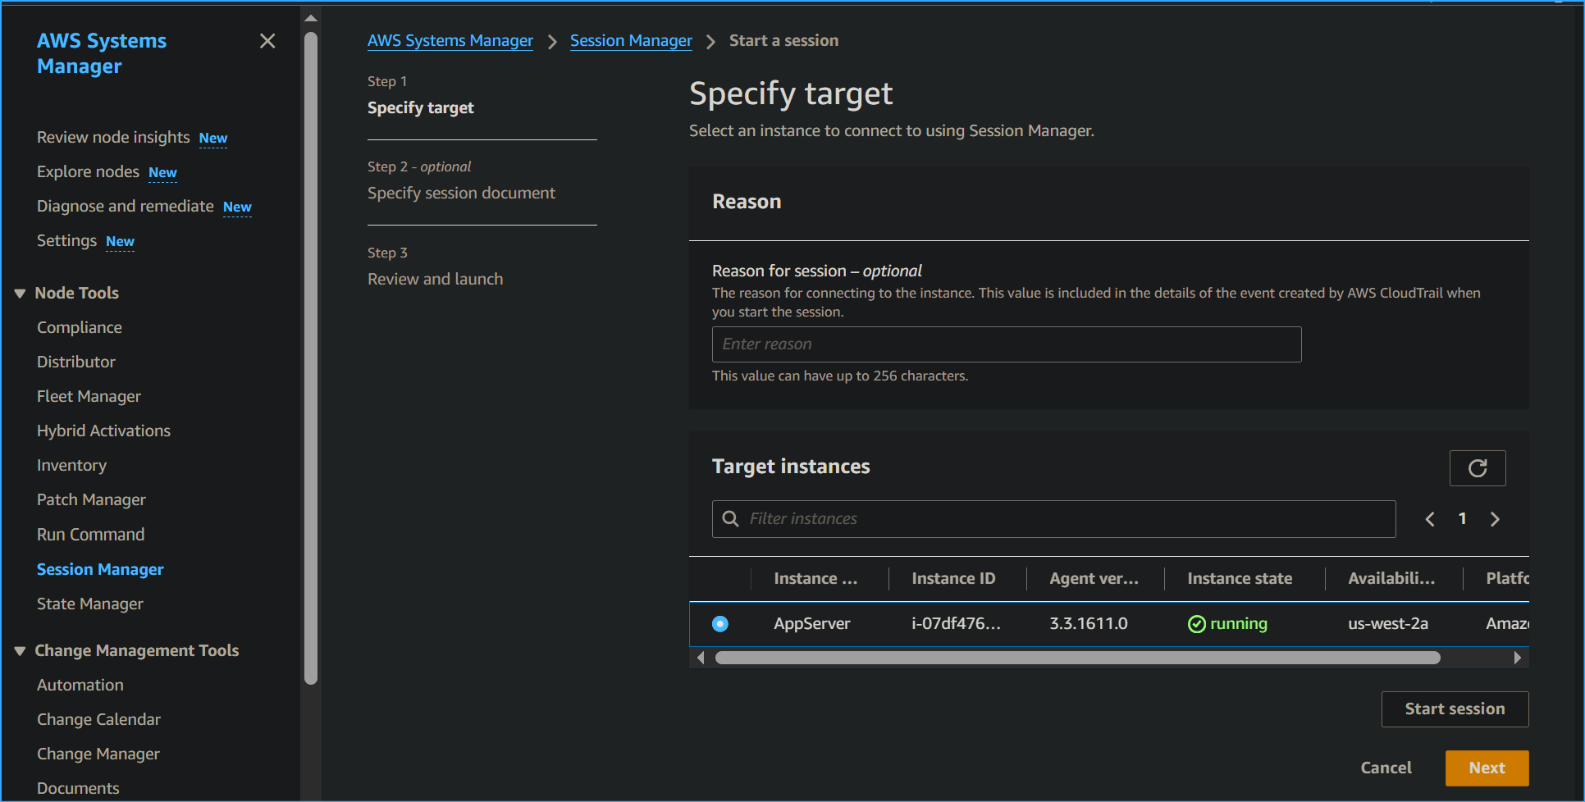Select the AppServer instance radio button
Screen dimensions: 1585x802
[719, 623]
